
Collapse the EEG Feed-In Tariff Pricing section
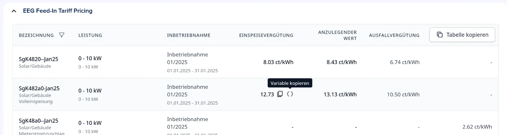14,11
